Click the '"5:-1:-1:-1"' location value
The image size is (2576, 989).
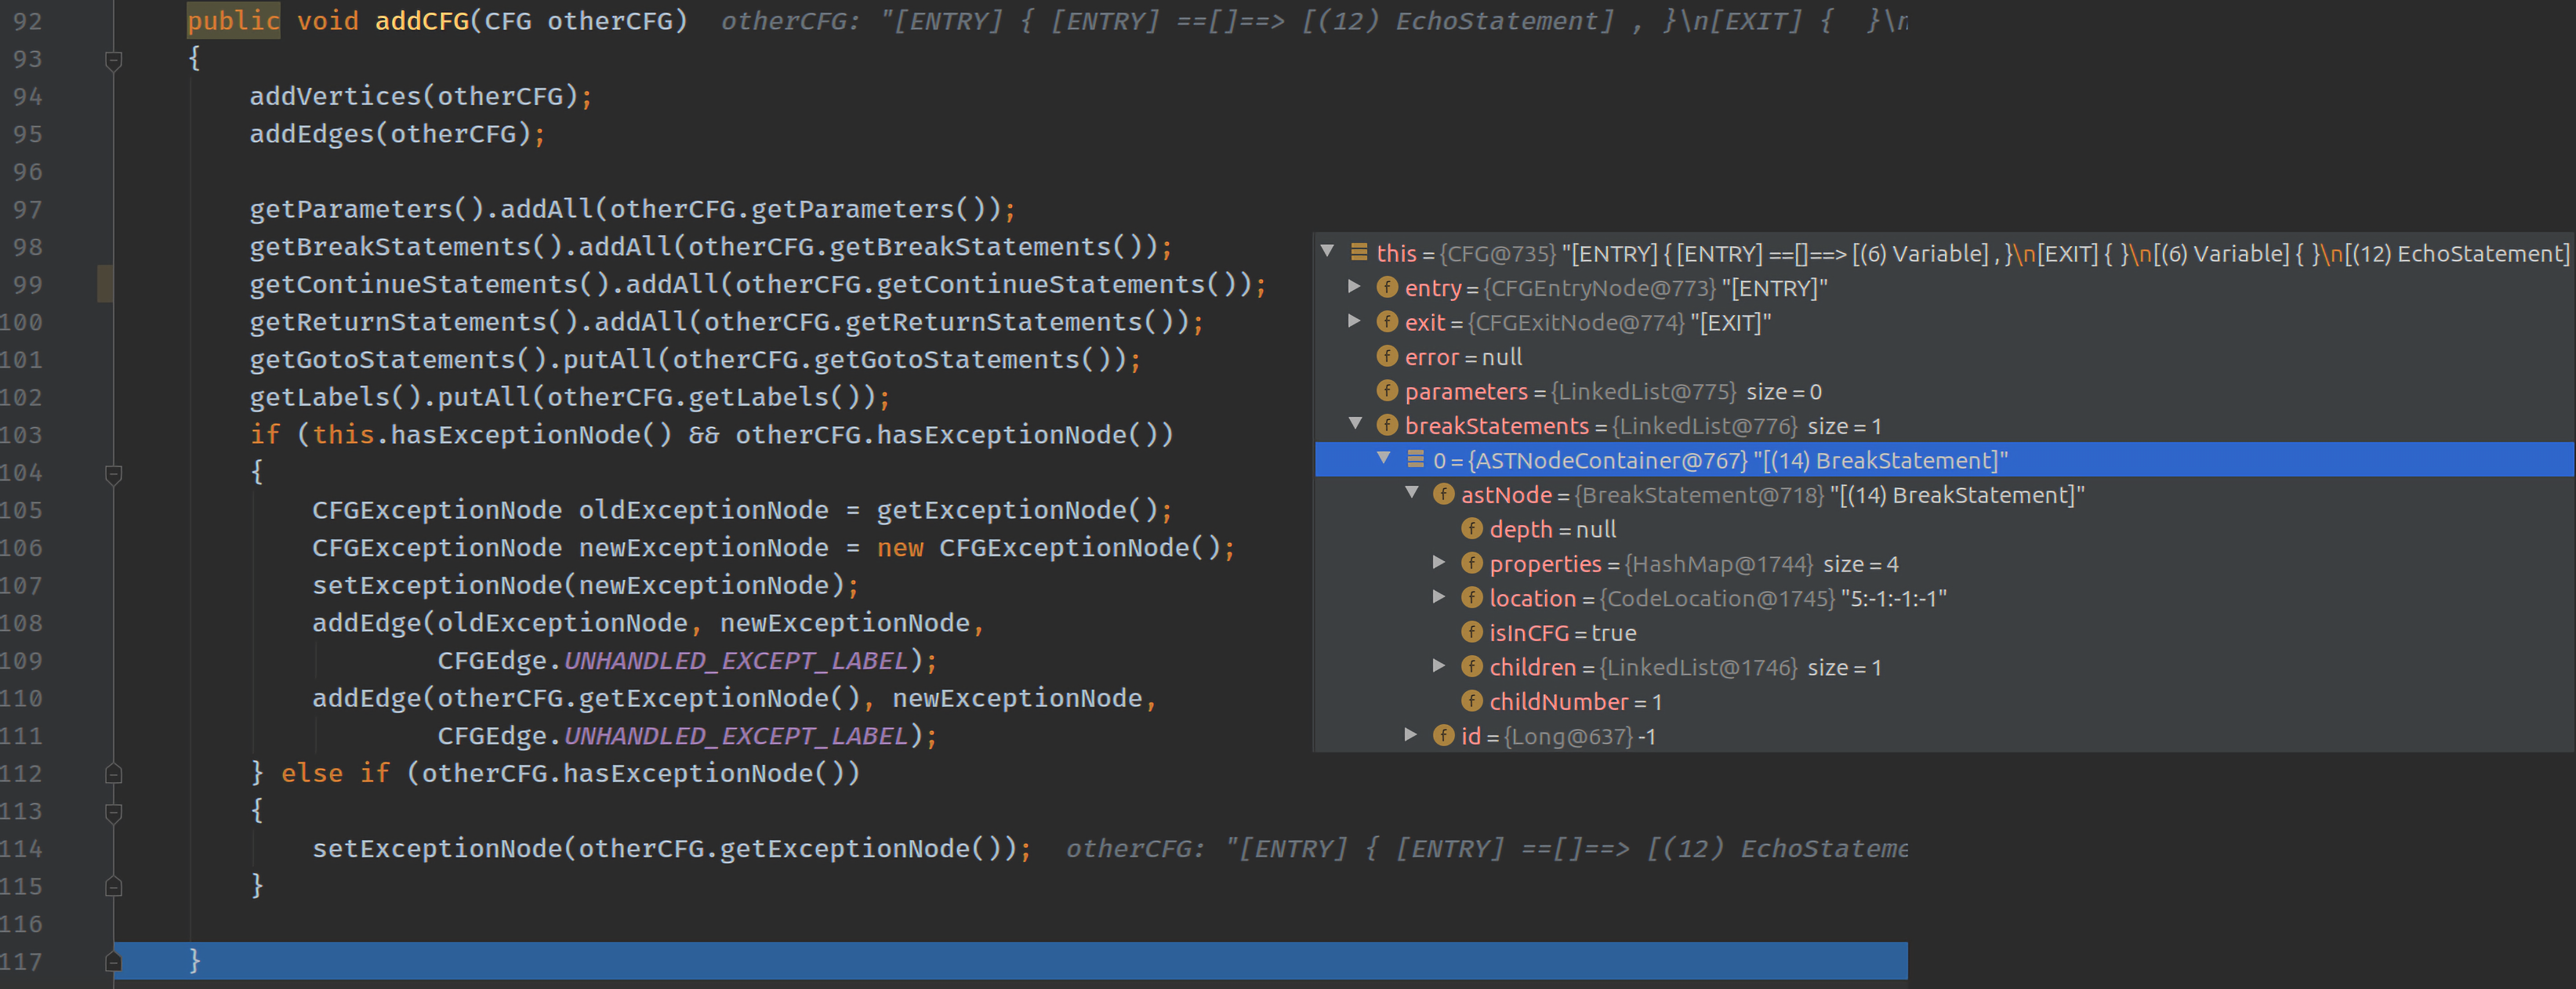pyautogui.click(x=1894, y=598)
